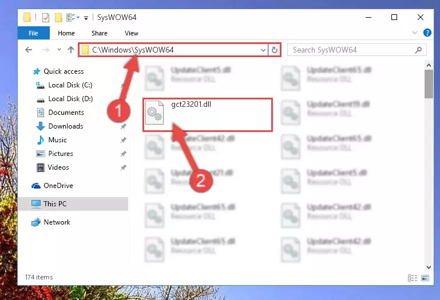
Task: Expand the address bar history dropdown
Action: tap(263, 50)
